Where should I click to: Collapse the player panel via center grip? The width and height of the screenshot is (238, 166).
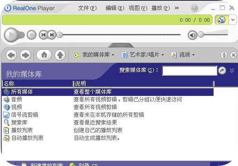click(121, 45)
